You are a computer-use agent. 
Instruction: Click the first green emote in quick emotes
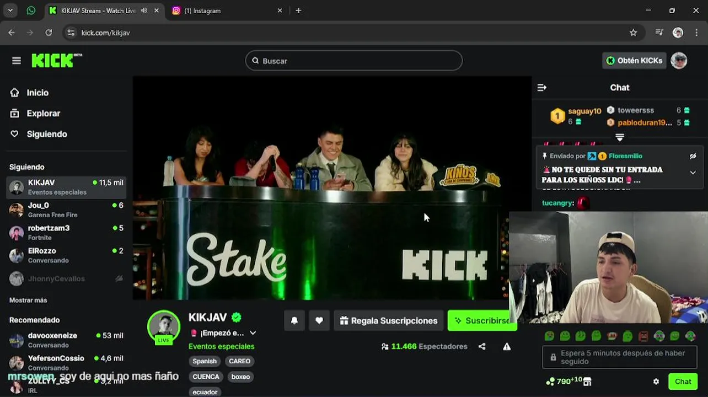(549, 336)
